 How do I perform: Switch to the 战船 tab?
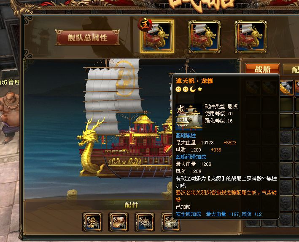pos(262,69)
